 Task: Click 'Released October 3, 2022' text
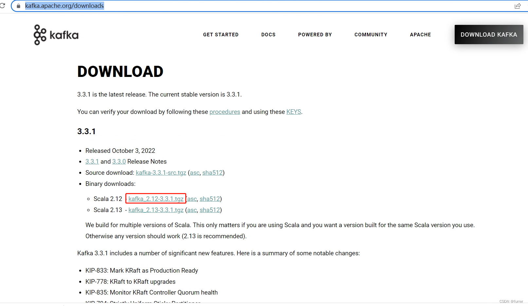(120, 151)
